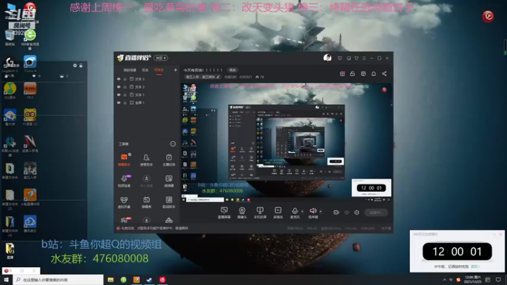Click the edit pencil next to 第五人格 category
Image resolution: width=507 pixels, height=285 pixels.
coord(218,77)
